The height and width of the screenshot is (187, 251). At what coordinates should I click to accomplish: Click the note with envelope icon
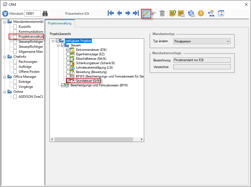(181, 14)
